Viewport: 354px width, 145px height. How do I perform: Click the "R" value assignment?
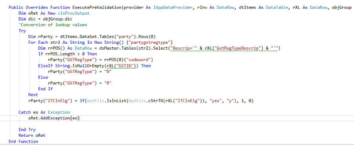point(108,83)
